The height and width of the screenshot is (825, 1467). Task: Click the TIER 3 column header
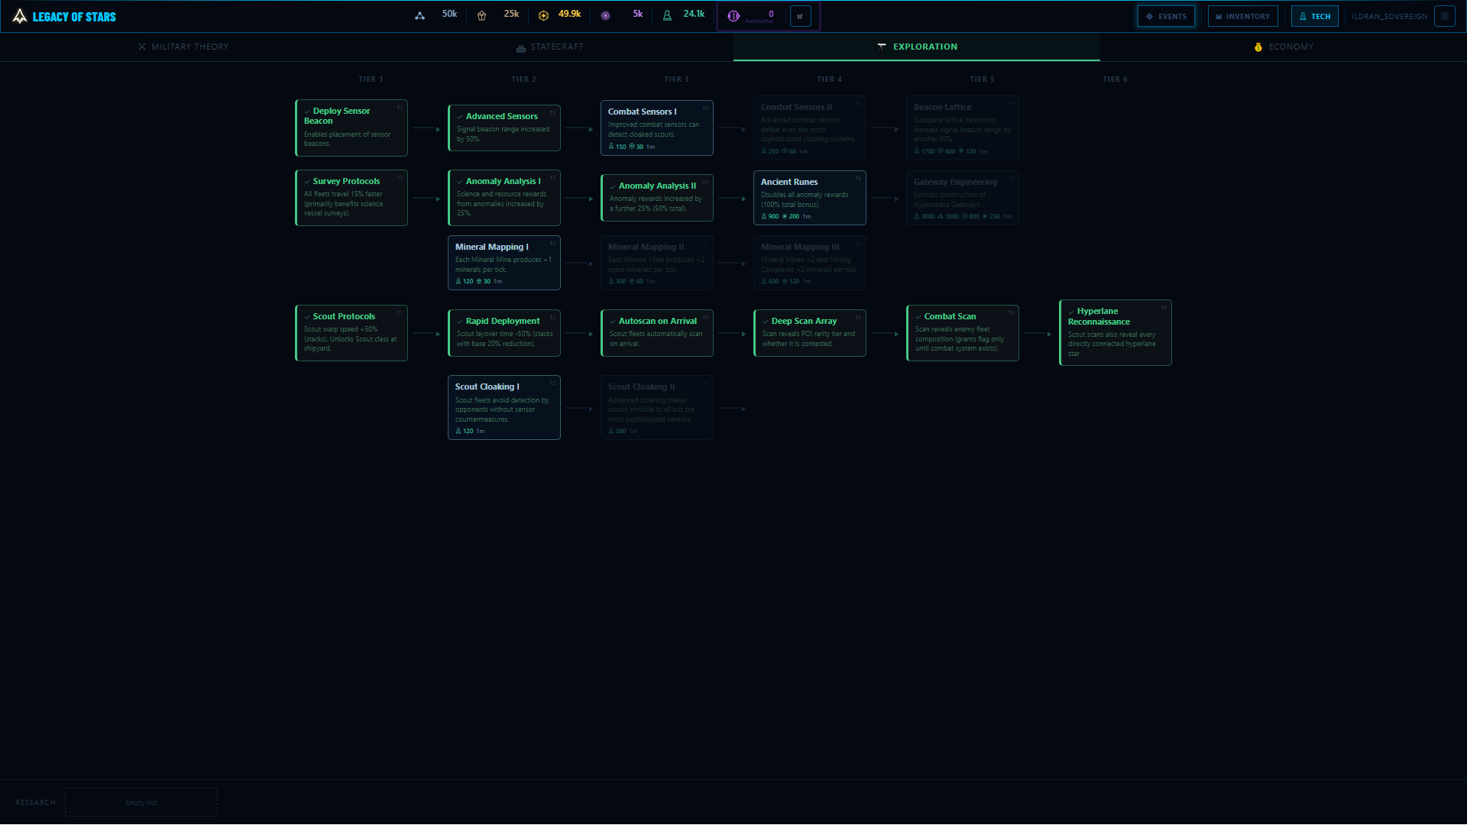pyautogui.click(x=676, y=79)
